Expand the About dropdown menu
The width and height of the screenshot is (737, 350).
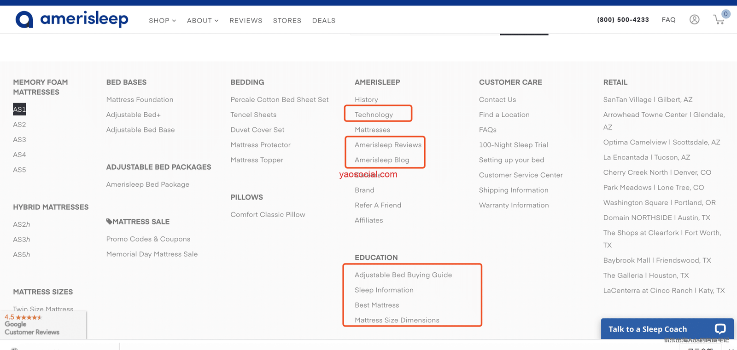[x=202, y=21]
